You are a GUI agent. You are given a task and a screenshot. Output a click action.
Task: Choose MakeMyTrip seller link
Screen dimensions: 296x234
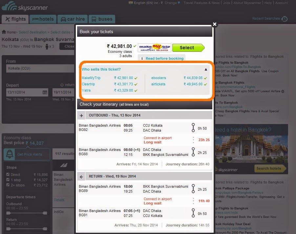tap(91, 78)
